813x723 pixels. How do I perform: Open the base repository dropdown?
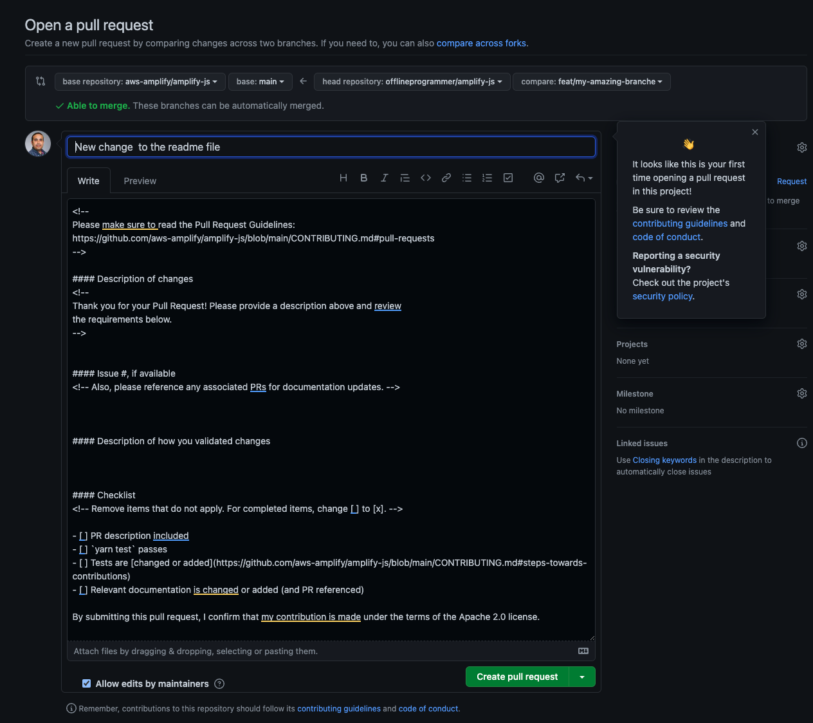140,82
